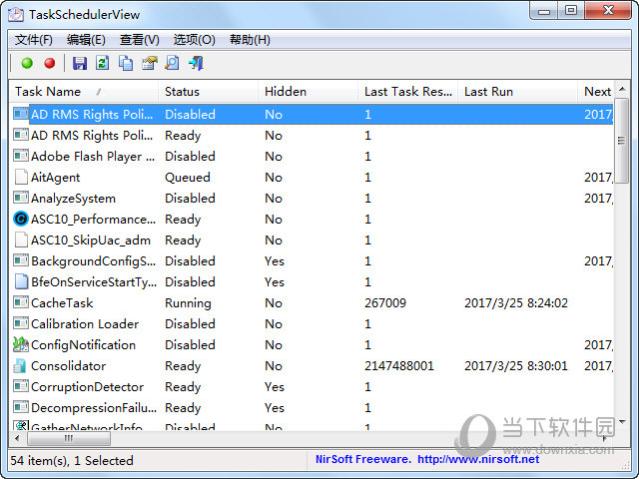
Task: Click the horizontal scrollbar thumb
Action: click(x=70, y=439)
